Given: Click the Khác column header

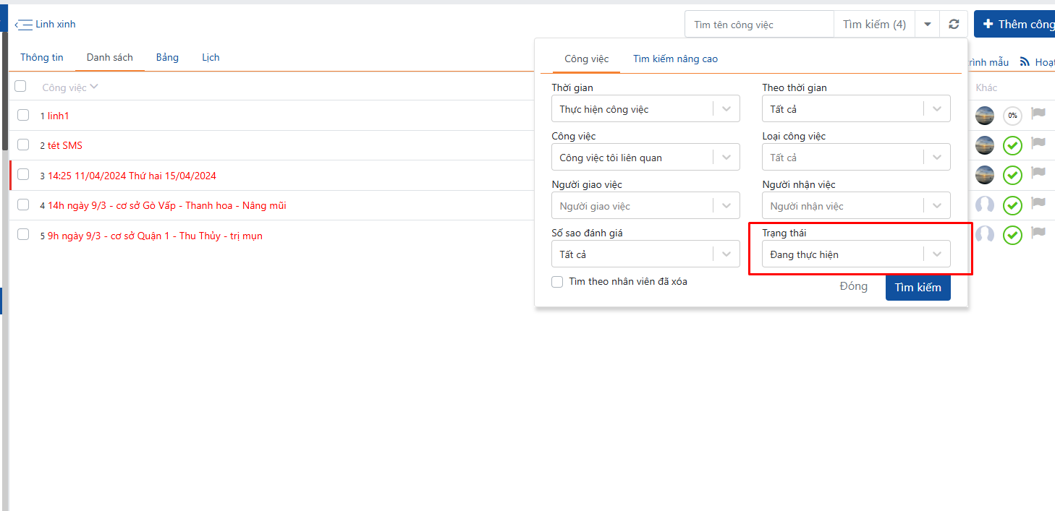Looking at the screenshot, I should point(986,87).
